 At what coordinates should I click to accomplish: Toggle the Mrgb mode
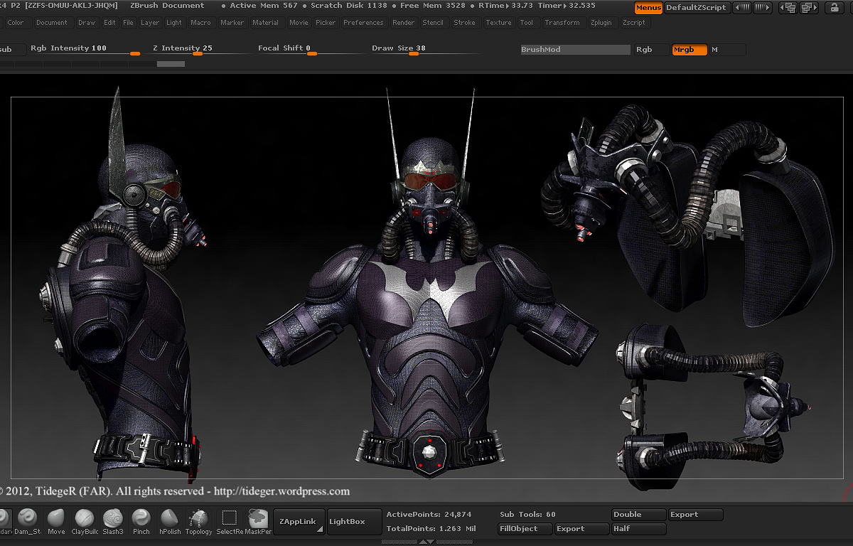[690, 50]
